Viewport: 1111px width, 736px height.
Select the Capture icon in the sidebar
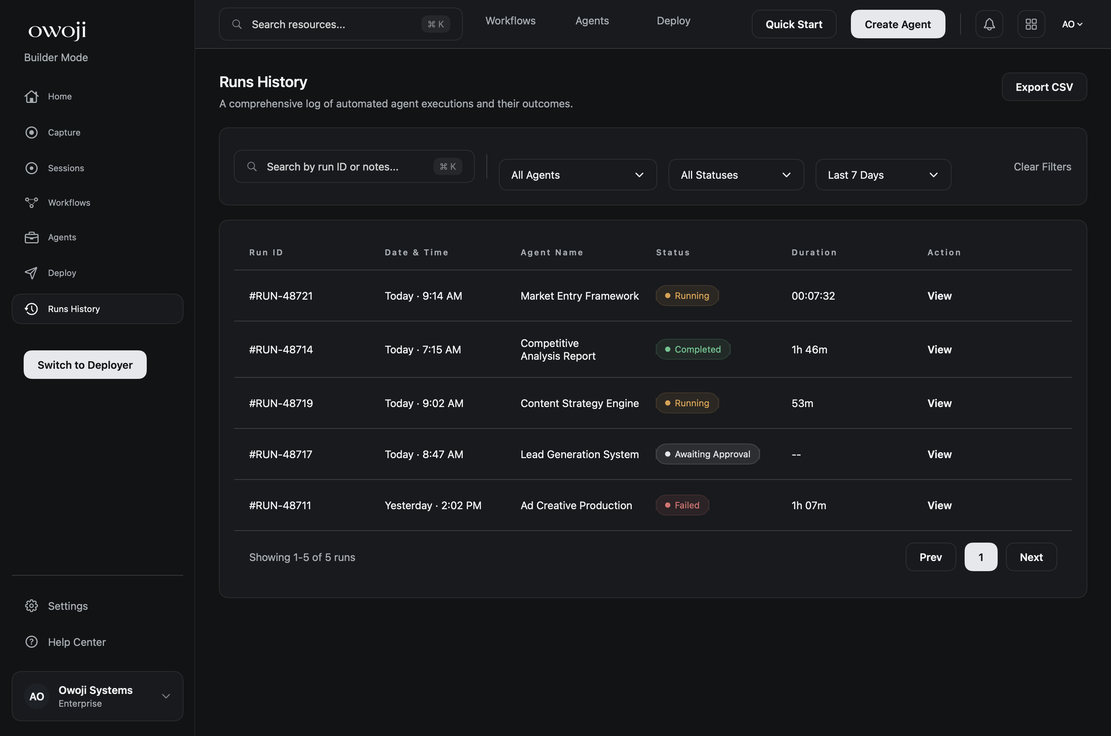(31, 132)
